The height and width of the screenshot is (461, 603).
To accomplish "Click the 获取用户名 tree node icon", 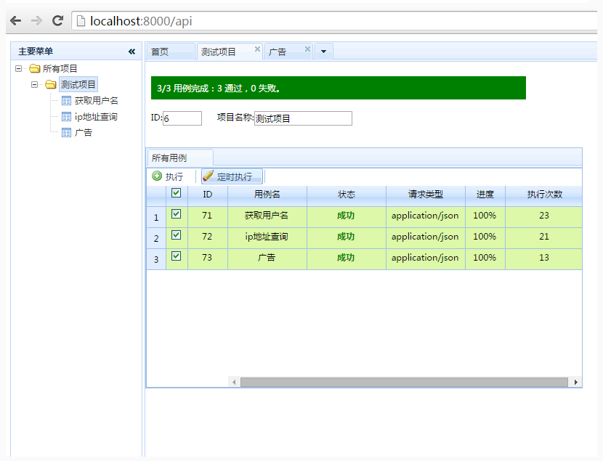I will click(67, 101).
